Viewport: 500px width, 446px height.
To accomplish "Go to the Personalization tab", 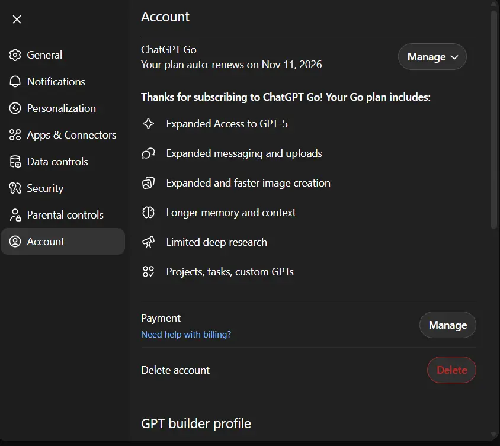I will 63,108.
